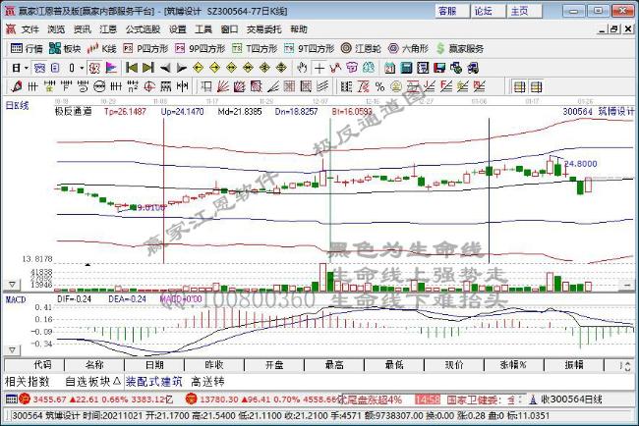Select the red pen drawing tool
639x426 pixels.
(17, 86)
